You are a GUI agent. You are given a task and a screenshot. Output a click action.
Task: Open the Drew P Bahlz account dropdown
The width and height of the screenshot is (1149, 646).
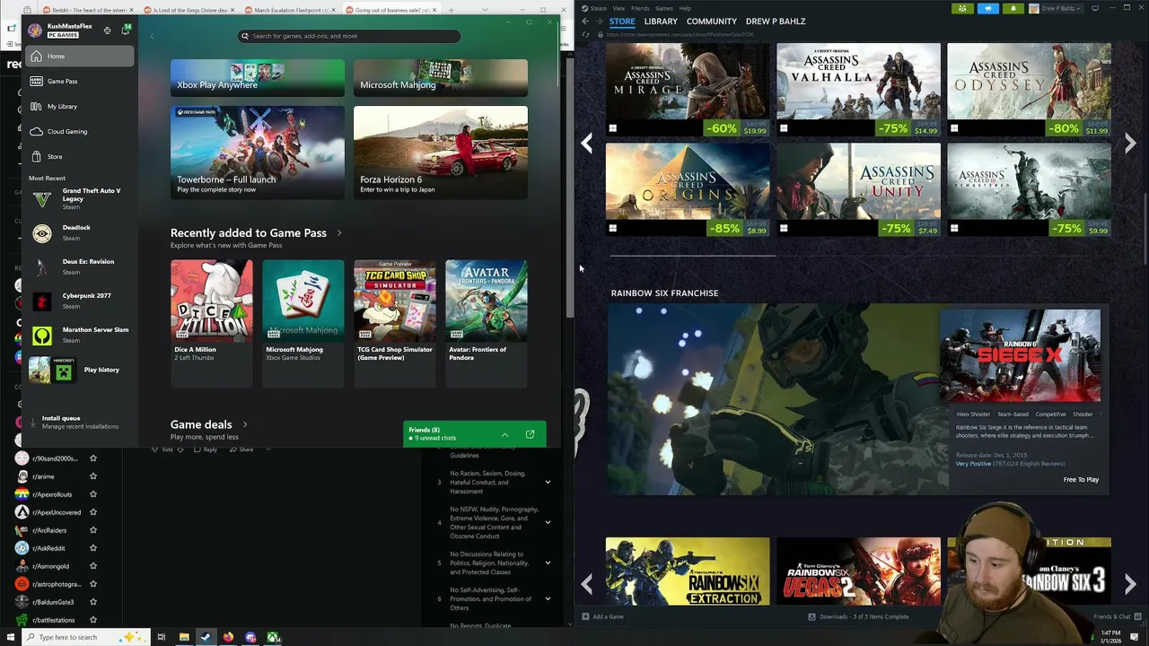click(1057, 8)
